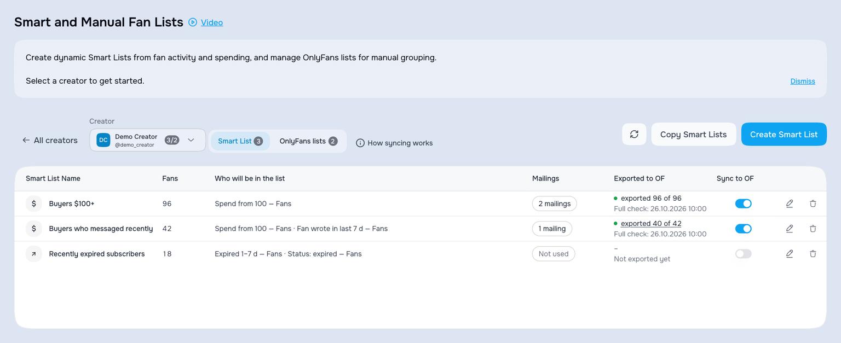Open How syncing works help

[394, 143]
